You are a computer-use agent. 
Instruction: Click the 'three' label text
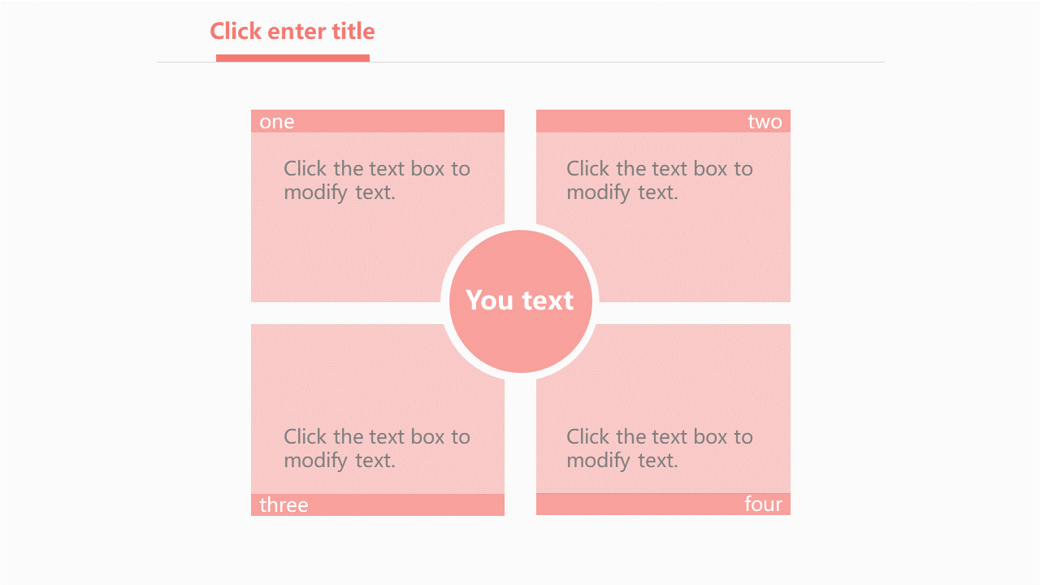(x=284, y=505)
